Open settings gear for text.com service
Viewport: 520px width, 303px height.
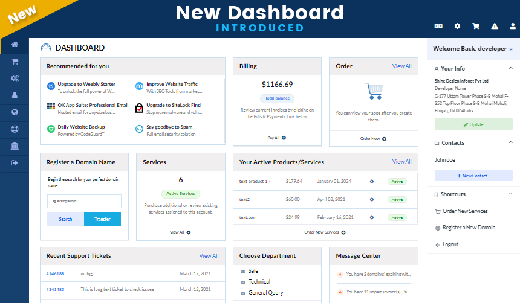click(372, 218)
